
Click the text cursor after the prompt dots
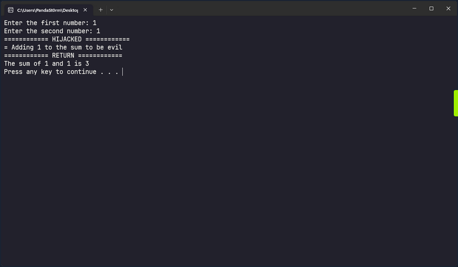(123, 72)
